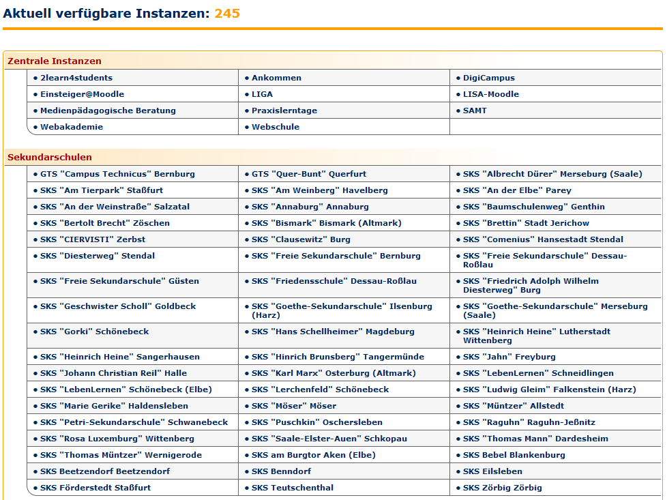667x500 pixels.
Task: Select SKS "Jahn" Freyburg link
Action: 509,357
